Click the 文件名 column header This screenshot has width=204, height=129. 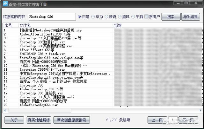pos(66,25)
